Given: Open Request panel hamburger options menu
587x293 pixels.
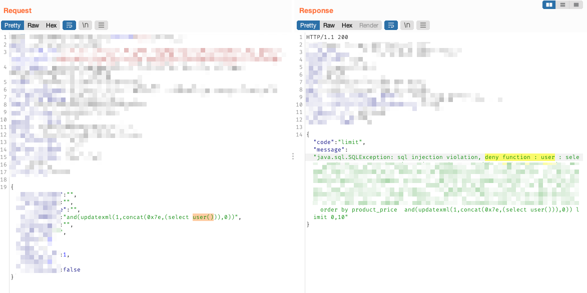Looking at the screenshot, I should (x=101, y=25).
